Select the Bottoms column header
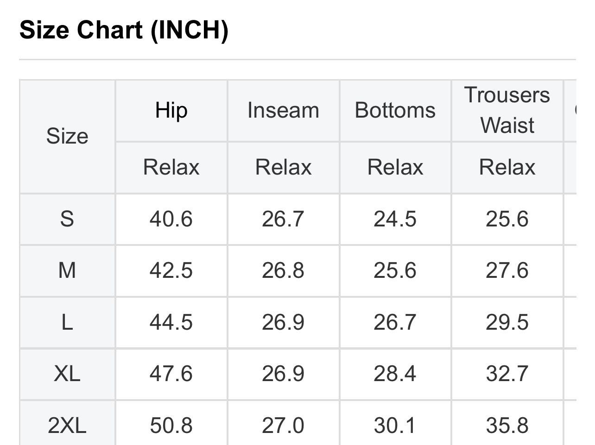This screenshot has width=595, height=445. 395,111
